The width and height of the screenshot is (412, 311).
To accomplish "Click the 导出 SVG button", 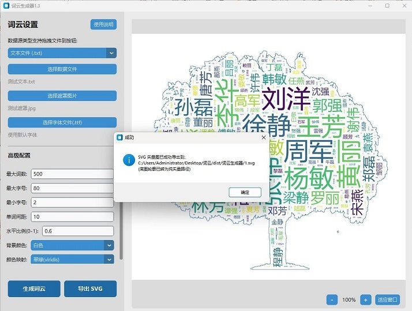I will coord(90,288).
